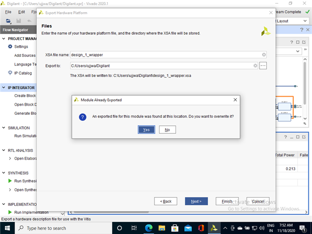Open Office app from taskbar

click(x=201, y=228)
